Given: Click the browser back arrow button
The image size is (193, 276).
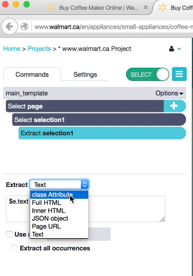Looking at the screenshot, I should click(10, 27).
